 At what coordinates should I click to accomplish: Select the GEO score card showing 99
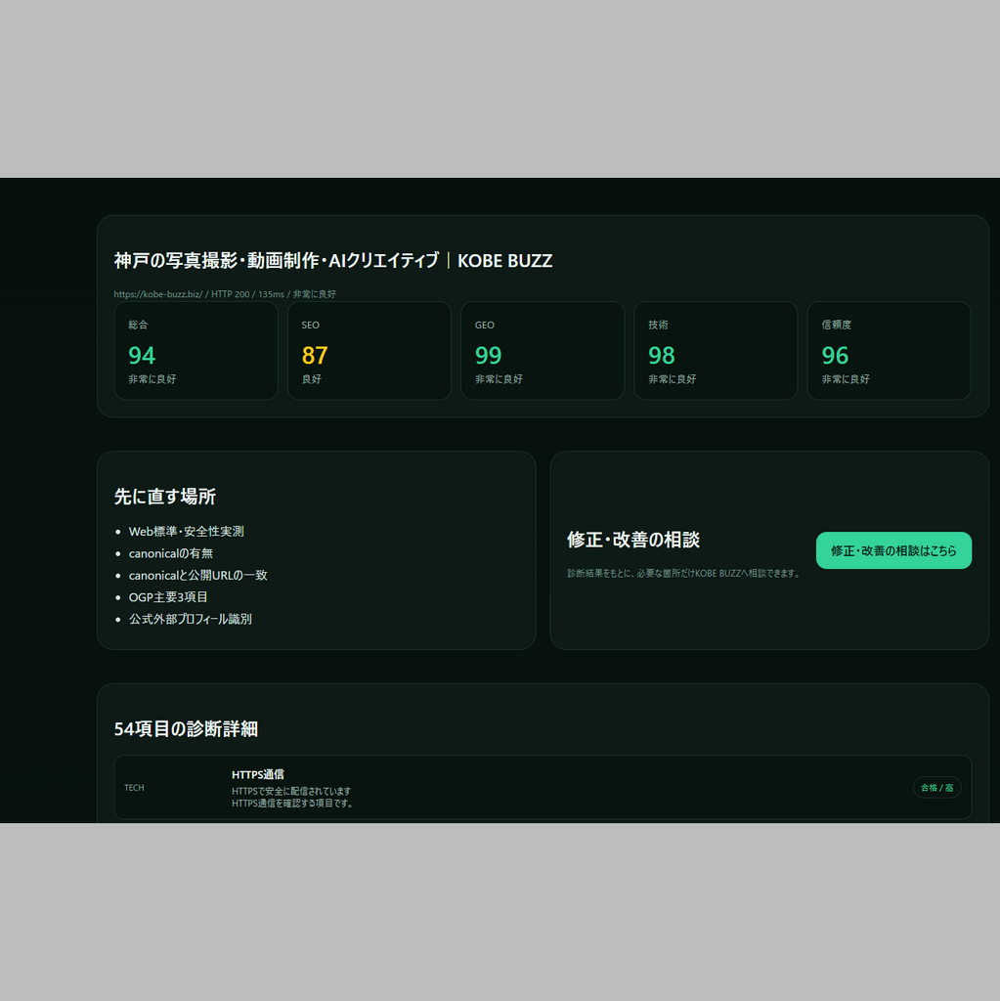(x=543, y=351)
